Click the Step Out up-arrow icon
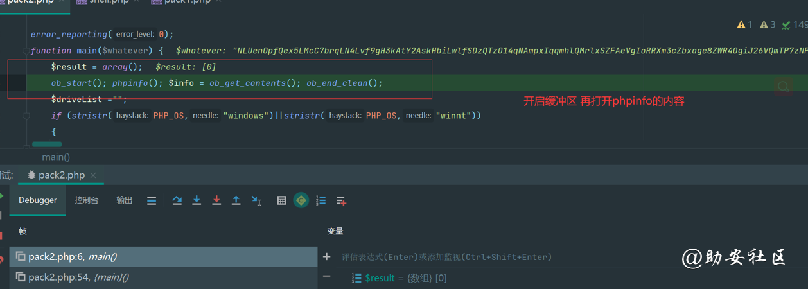Screen dimensions: 808x289 (x=236, y=200)
